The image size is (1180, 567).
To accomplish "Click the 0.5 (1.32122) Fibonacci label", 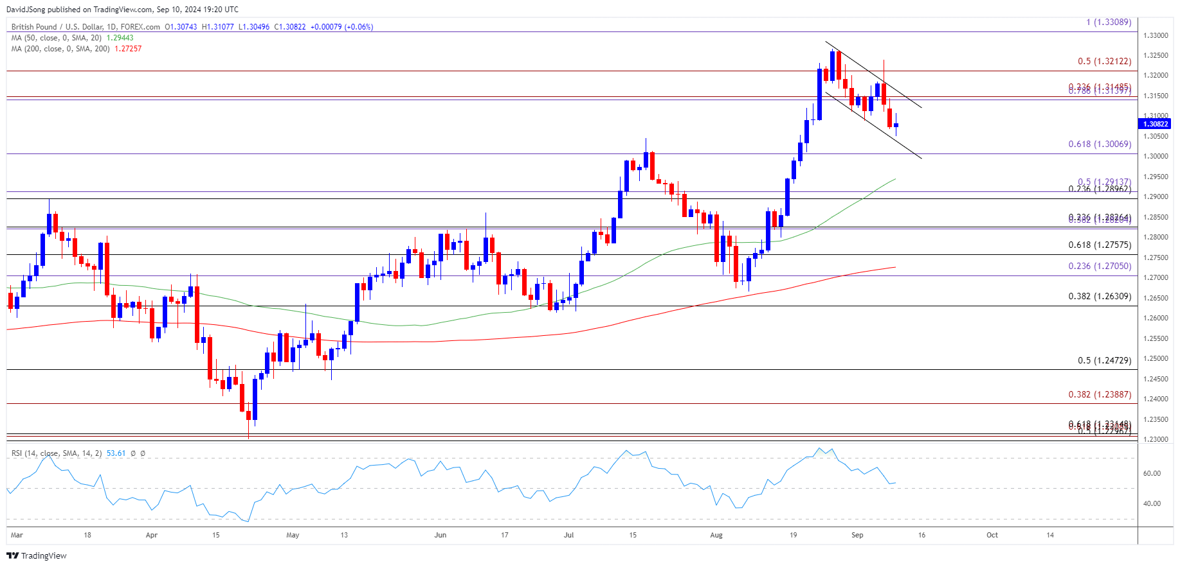I will point(1104,62).
